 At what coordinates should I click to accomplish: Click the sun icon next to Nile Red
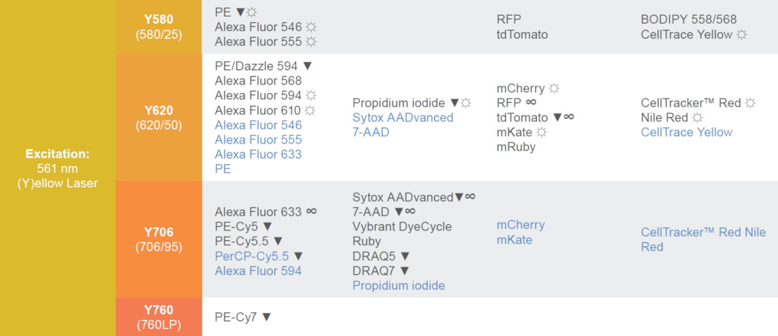click(697, 118)
